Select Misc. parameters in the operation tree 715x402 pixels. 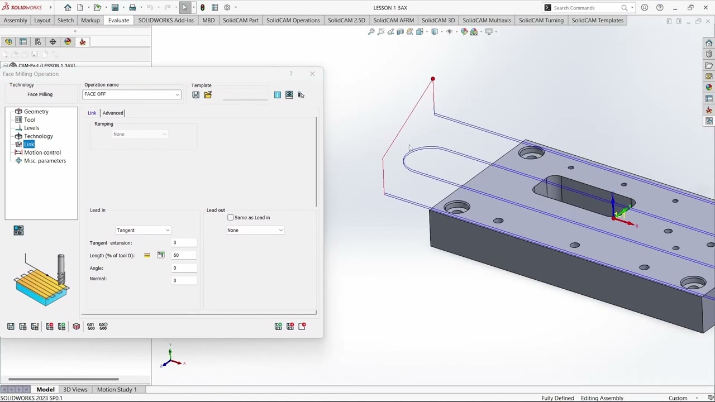click(45, 161)
